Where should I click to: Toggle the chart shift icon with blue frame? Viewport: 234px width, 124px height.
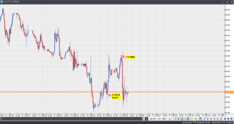pos(175,119)
